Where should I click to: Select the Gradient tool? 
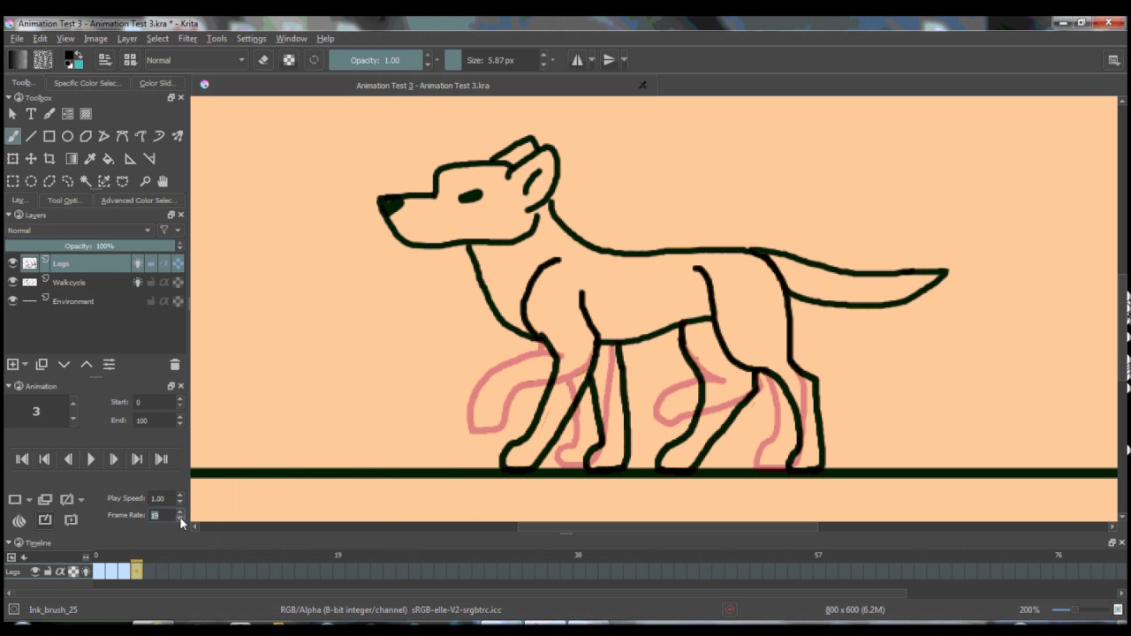click(x=72, y=159)
